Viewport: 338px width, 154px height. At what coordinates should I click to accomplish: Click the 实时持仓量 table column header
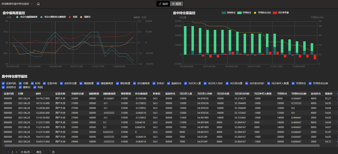pos(77,94)
